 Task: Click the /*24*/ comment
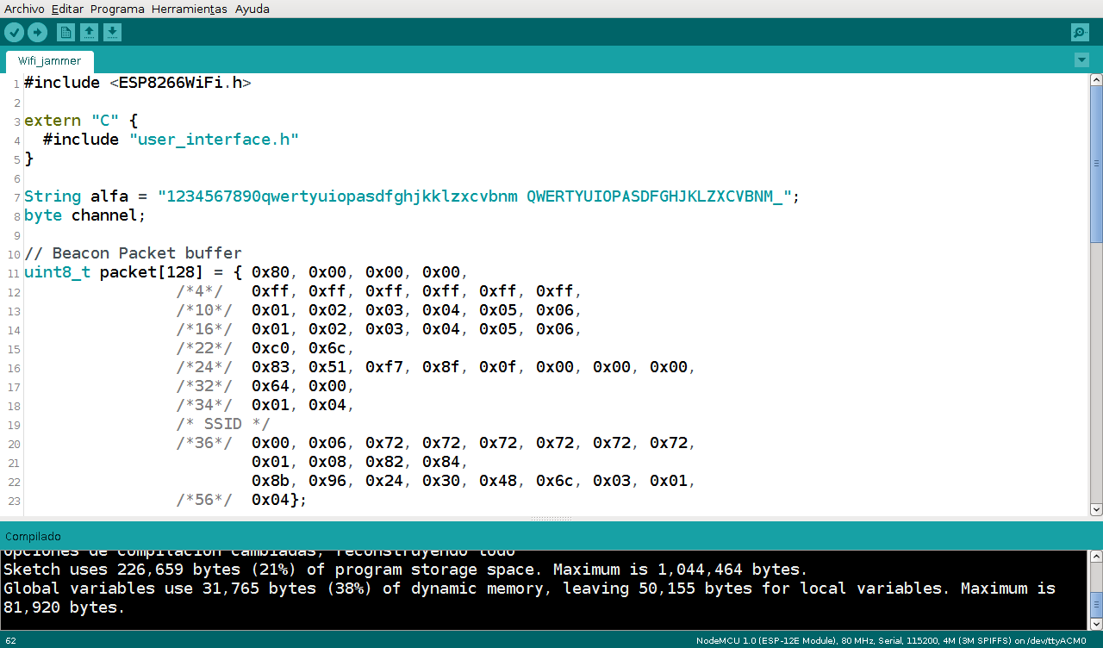[x=204, y=367]
